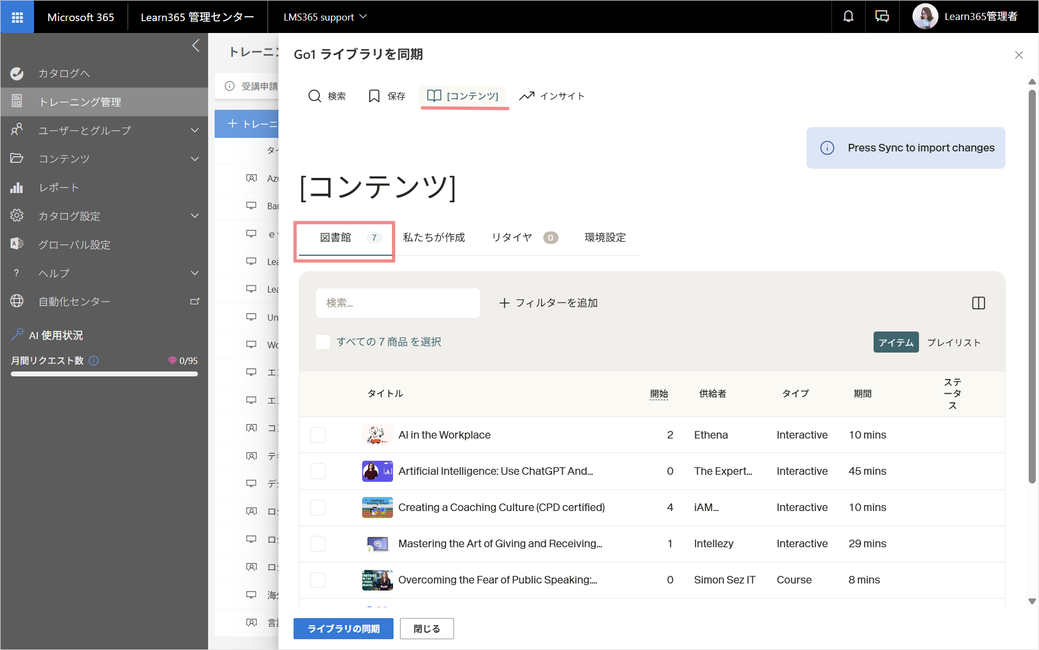The width and height of the screenshot is (1039, 650).
Task: Switch to the 図書館 tab
Action: (345, 237)
